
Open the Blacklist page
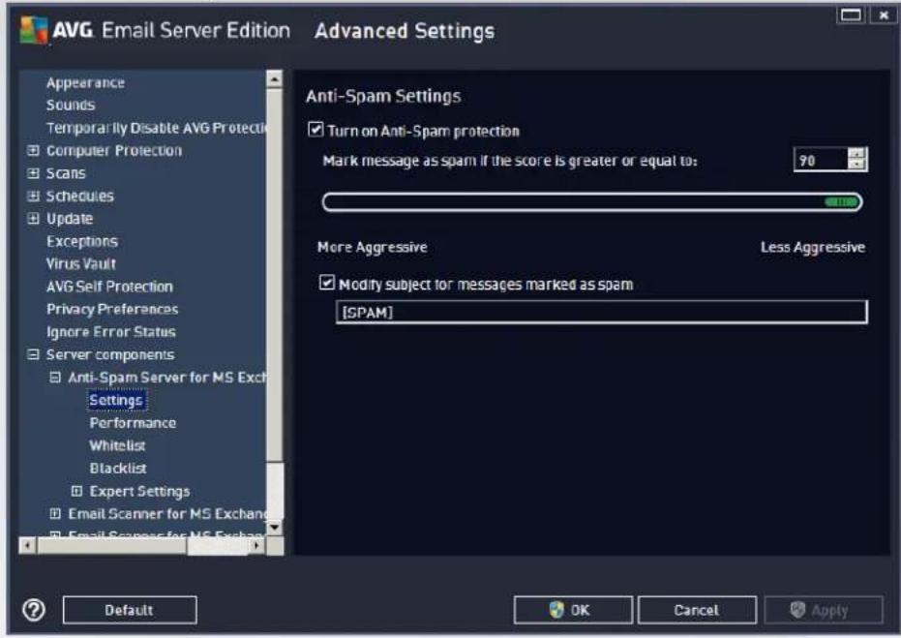118,468
